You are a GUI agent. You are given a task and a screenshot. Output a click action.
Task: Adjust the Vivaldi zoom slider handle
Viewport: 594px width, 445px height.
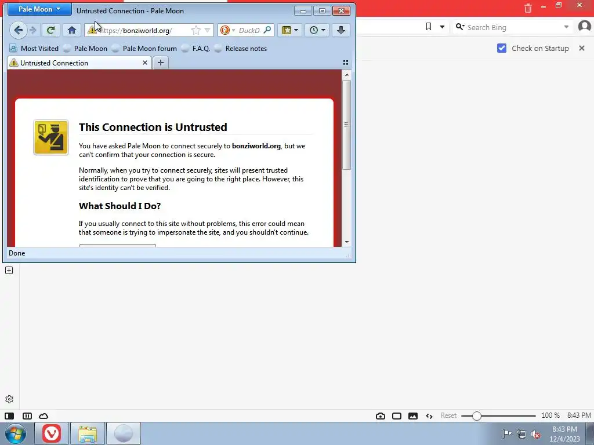[477, 416]
